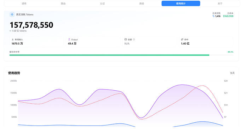Open the 路由 tab

[x=63, y=4]
